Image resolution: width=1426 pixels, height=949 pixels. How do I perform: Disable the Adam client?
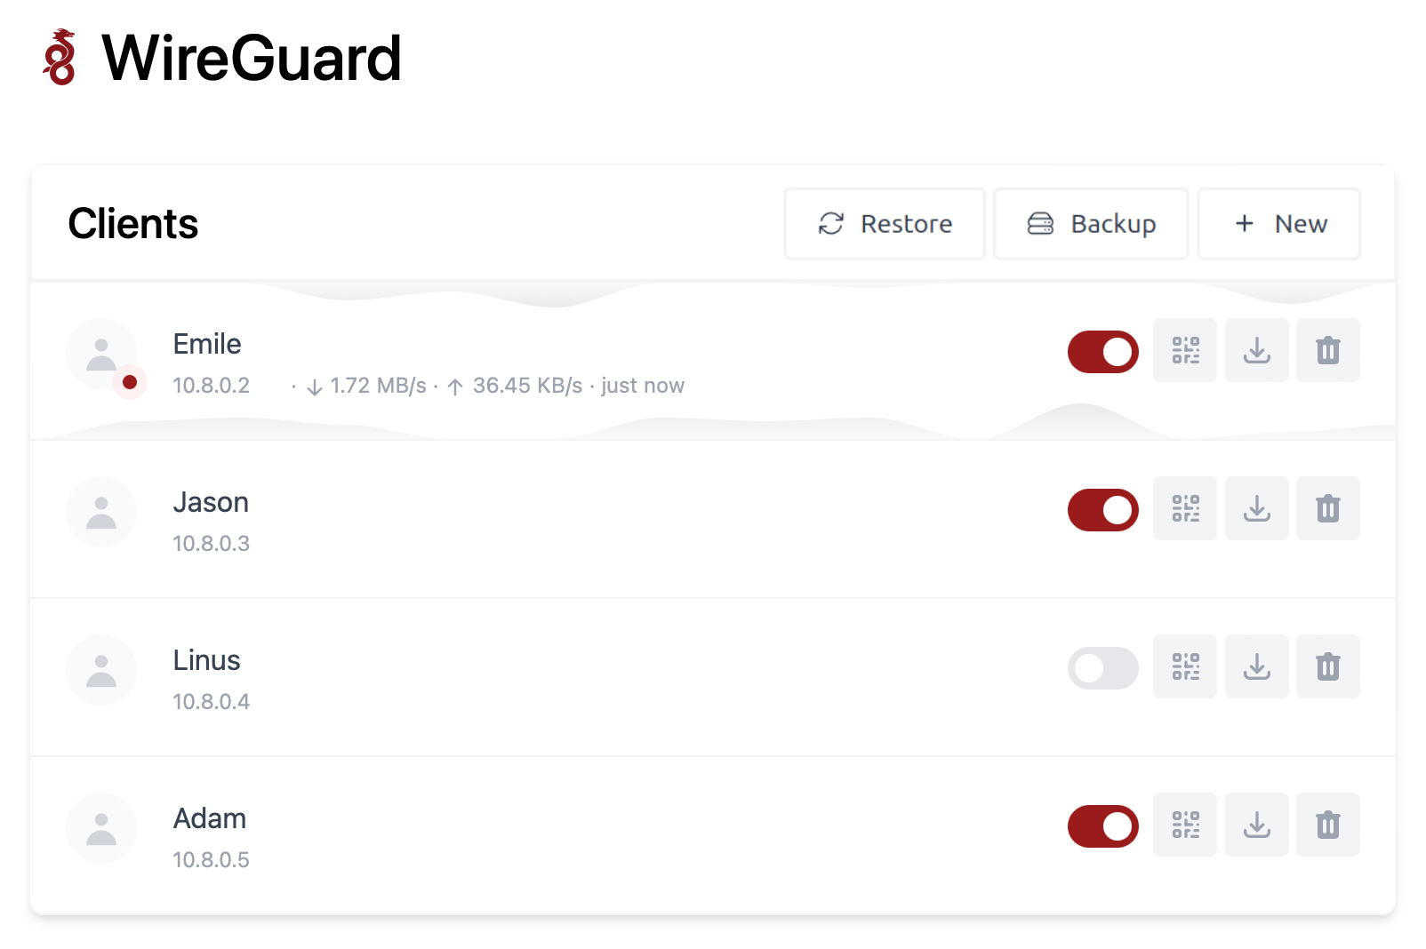[1102, 825]
